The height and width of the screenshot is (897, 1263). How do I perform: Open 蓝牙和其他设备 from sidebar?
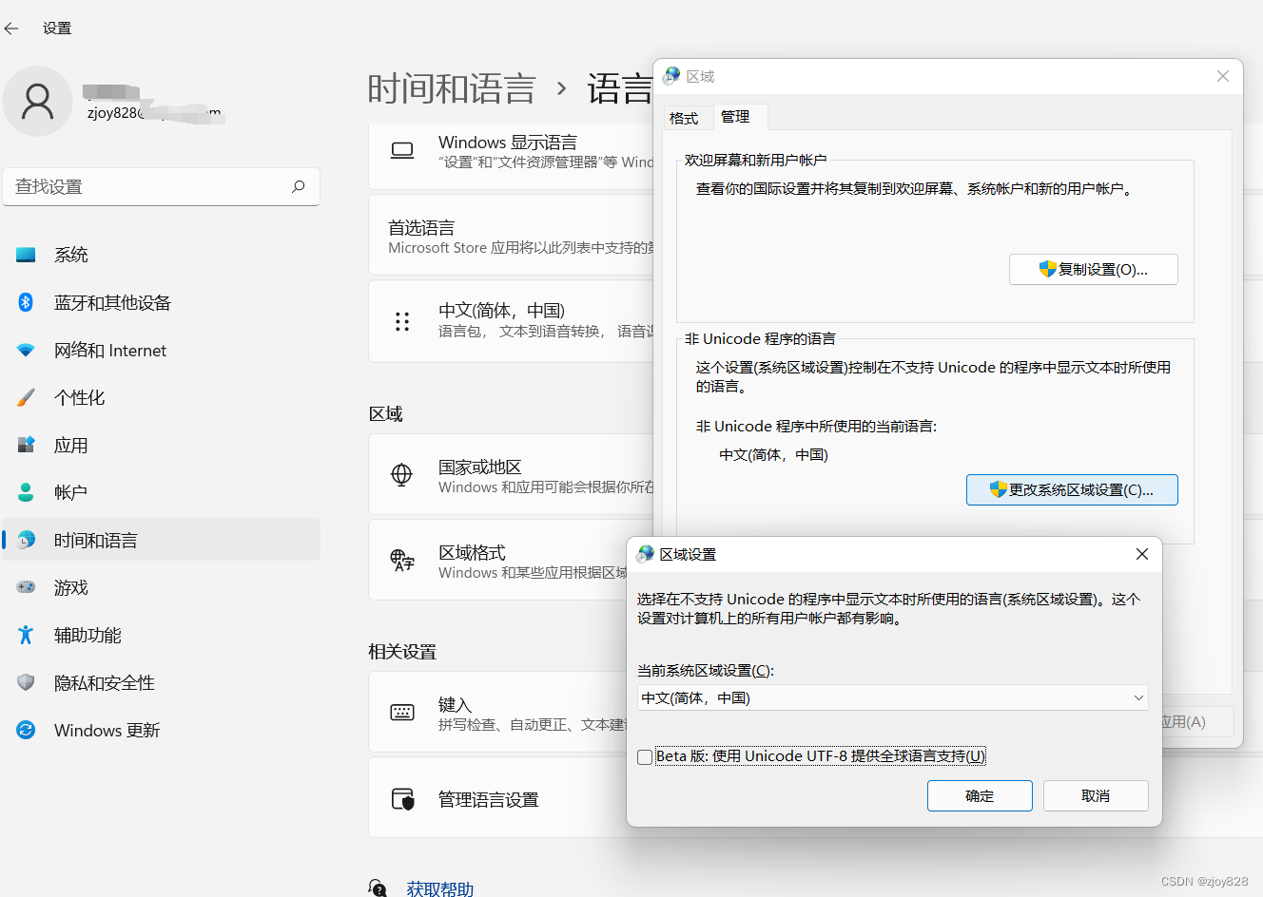click(162, 302)
